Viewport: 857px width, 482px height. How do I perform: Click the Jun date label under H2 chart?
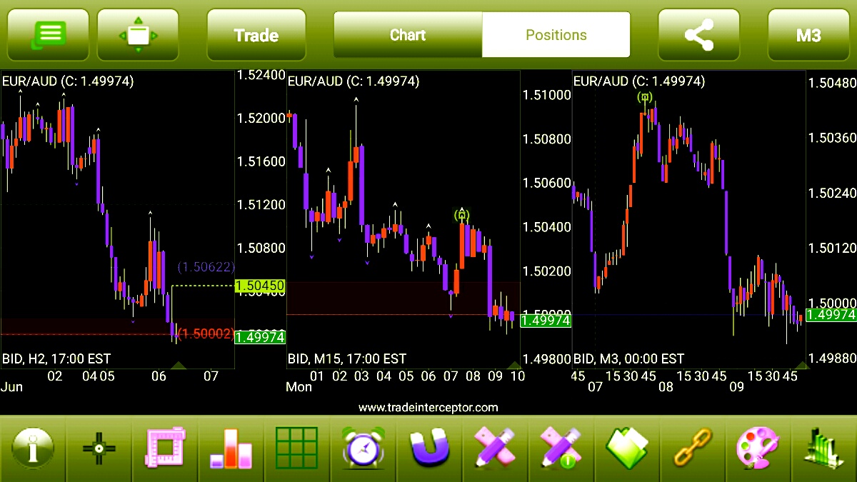coord(11,387)
